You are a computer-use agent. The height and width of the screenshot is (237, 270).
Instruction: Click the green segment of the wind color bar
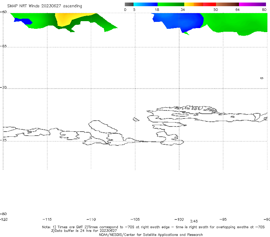(171, 4)
